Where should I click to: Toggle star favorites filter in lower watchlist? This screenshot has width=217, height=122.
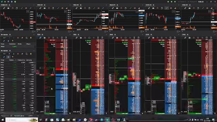8,57
